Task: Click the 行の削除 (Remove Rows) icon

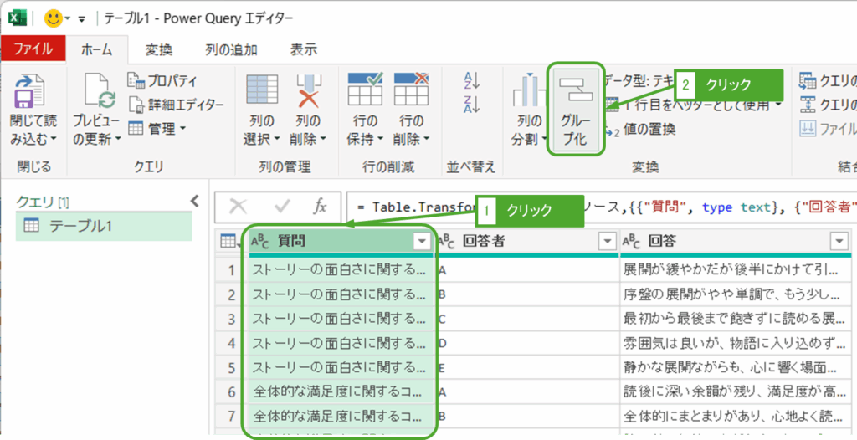Action: point(411,90)
